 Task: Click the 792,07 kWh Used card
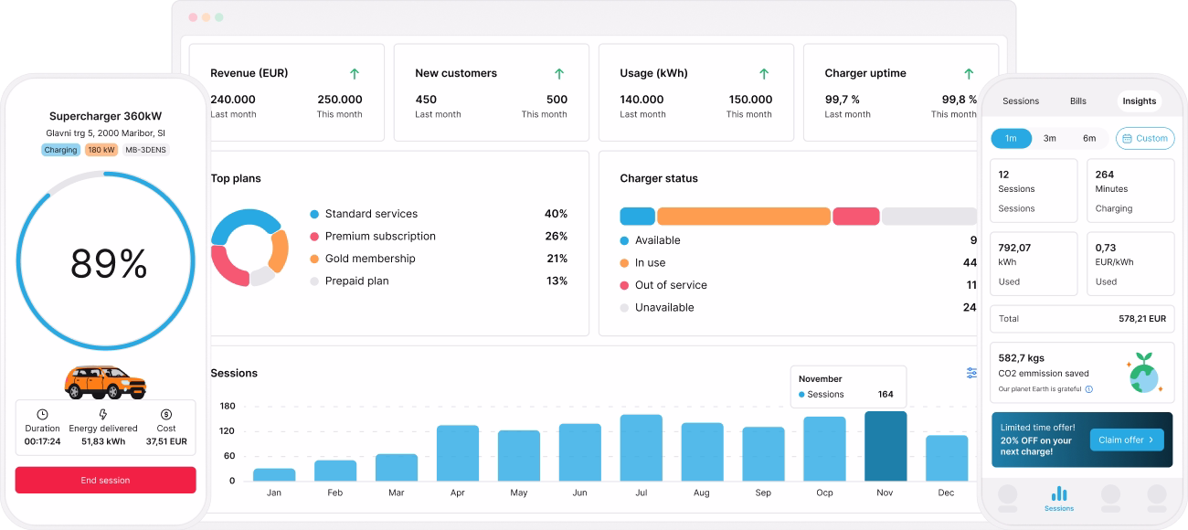click(1034, 263)
